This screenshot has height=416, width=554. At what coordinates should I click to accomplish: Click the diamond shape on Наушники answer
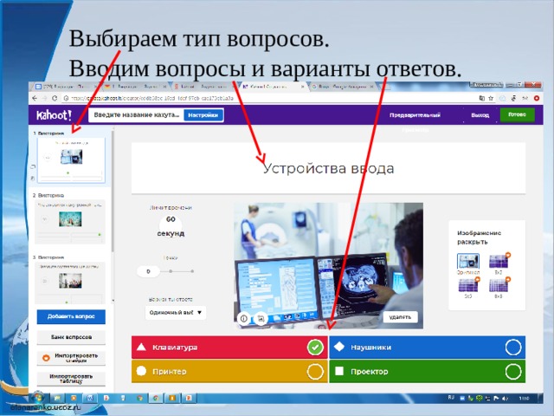pos(339,347)
